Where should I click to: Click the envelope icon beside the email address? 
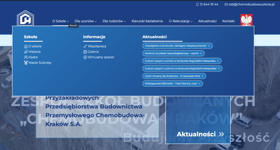(x=226, y=4)
